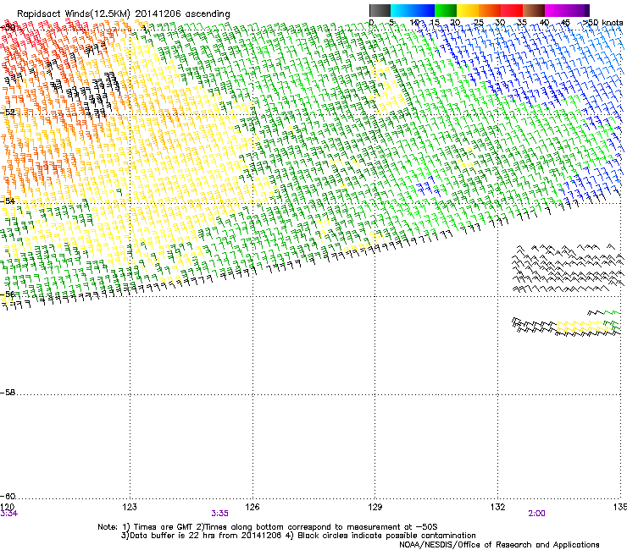The image size is (627, 550).
Task: Click the 129 longitude axis label
Action: click(375, 507)
